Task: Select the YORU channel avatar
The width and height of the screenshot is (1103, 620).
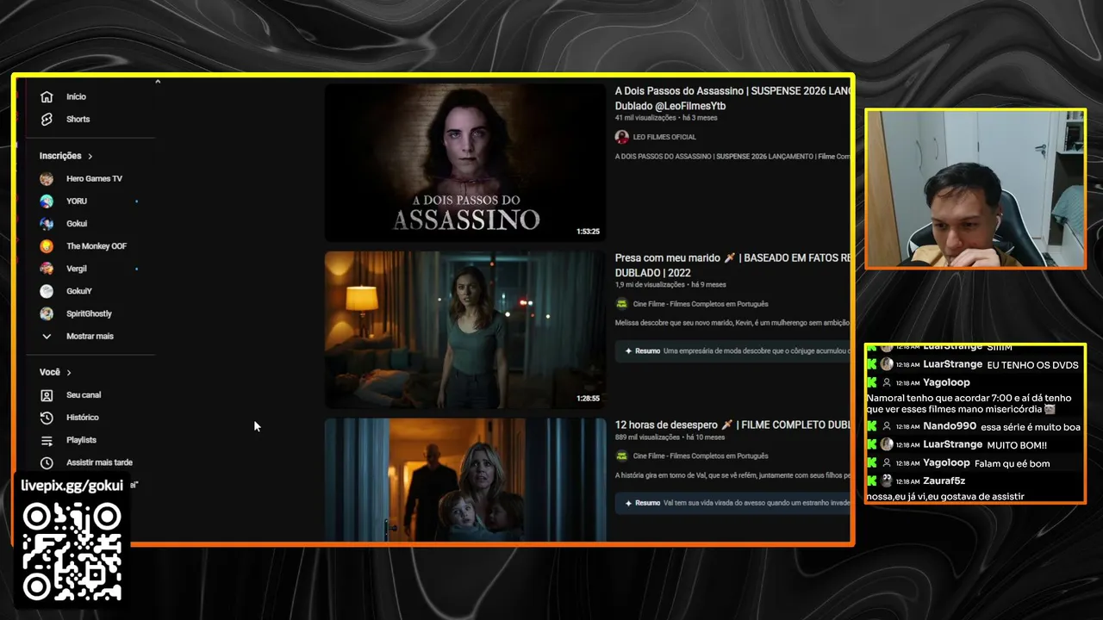Action: (x=47, y=201)
